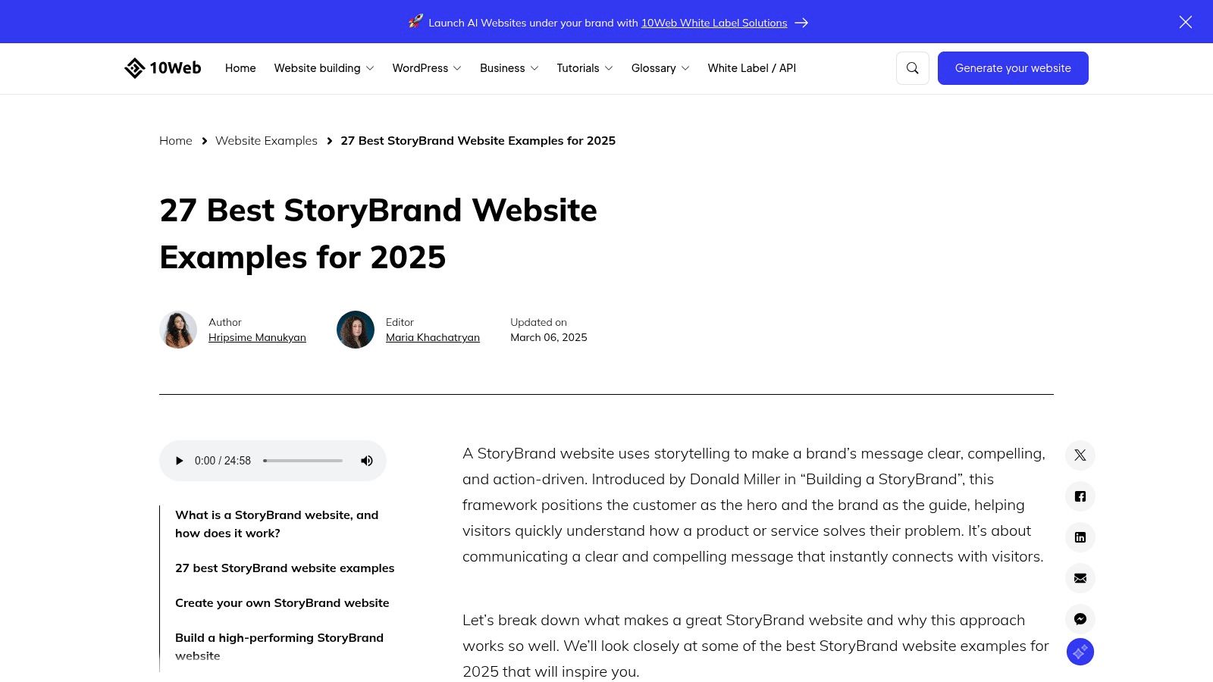
Task: Click the article title heading
Action: pos(378,233)
